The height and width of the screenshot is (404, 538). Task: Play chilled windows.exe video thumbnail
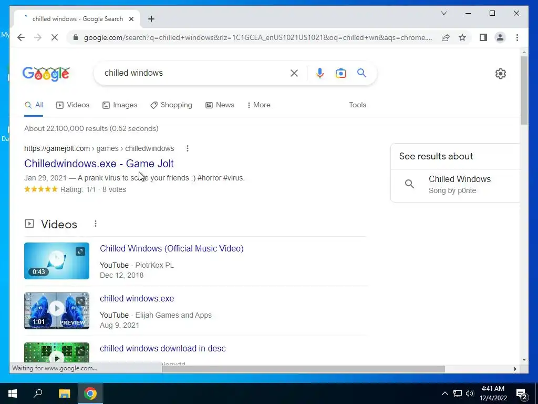57,311
